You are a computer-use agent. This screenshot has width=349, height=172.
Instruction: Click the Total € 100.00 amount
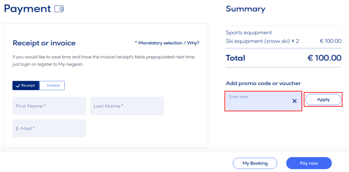pos(324,58)
